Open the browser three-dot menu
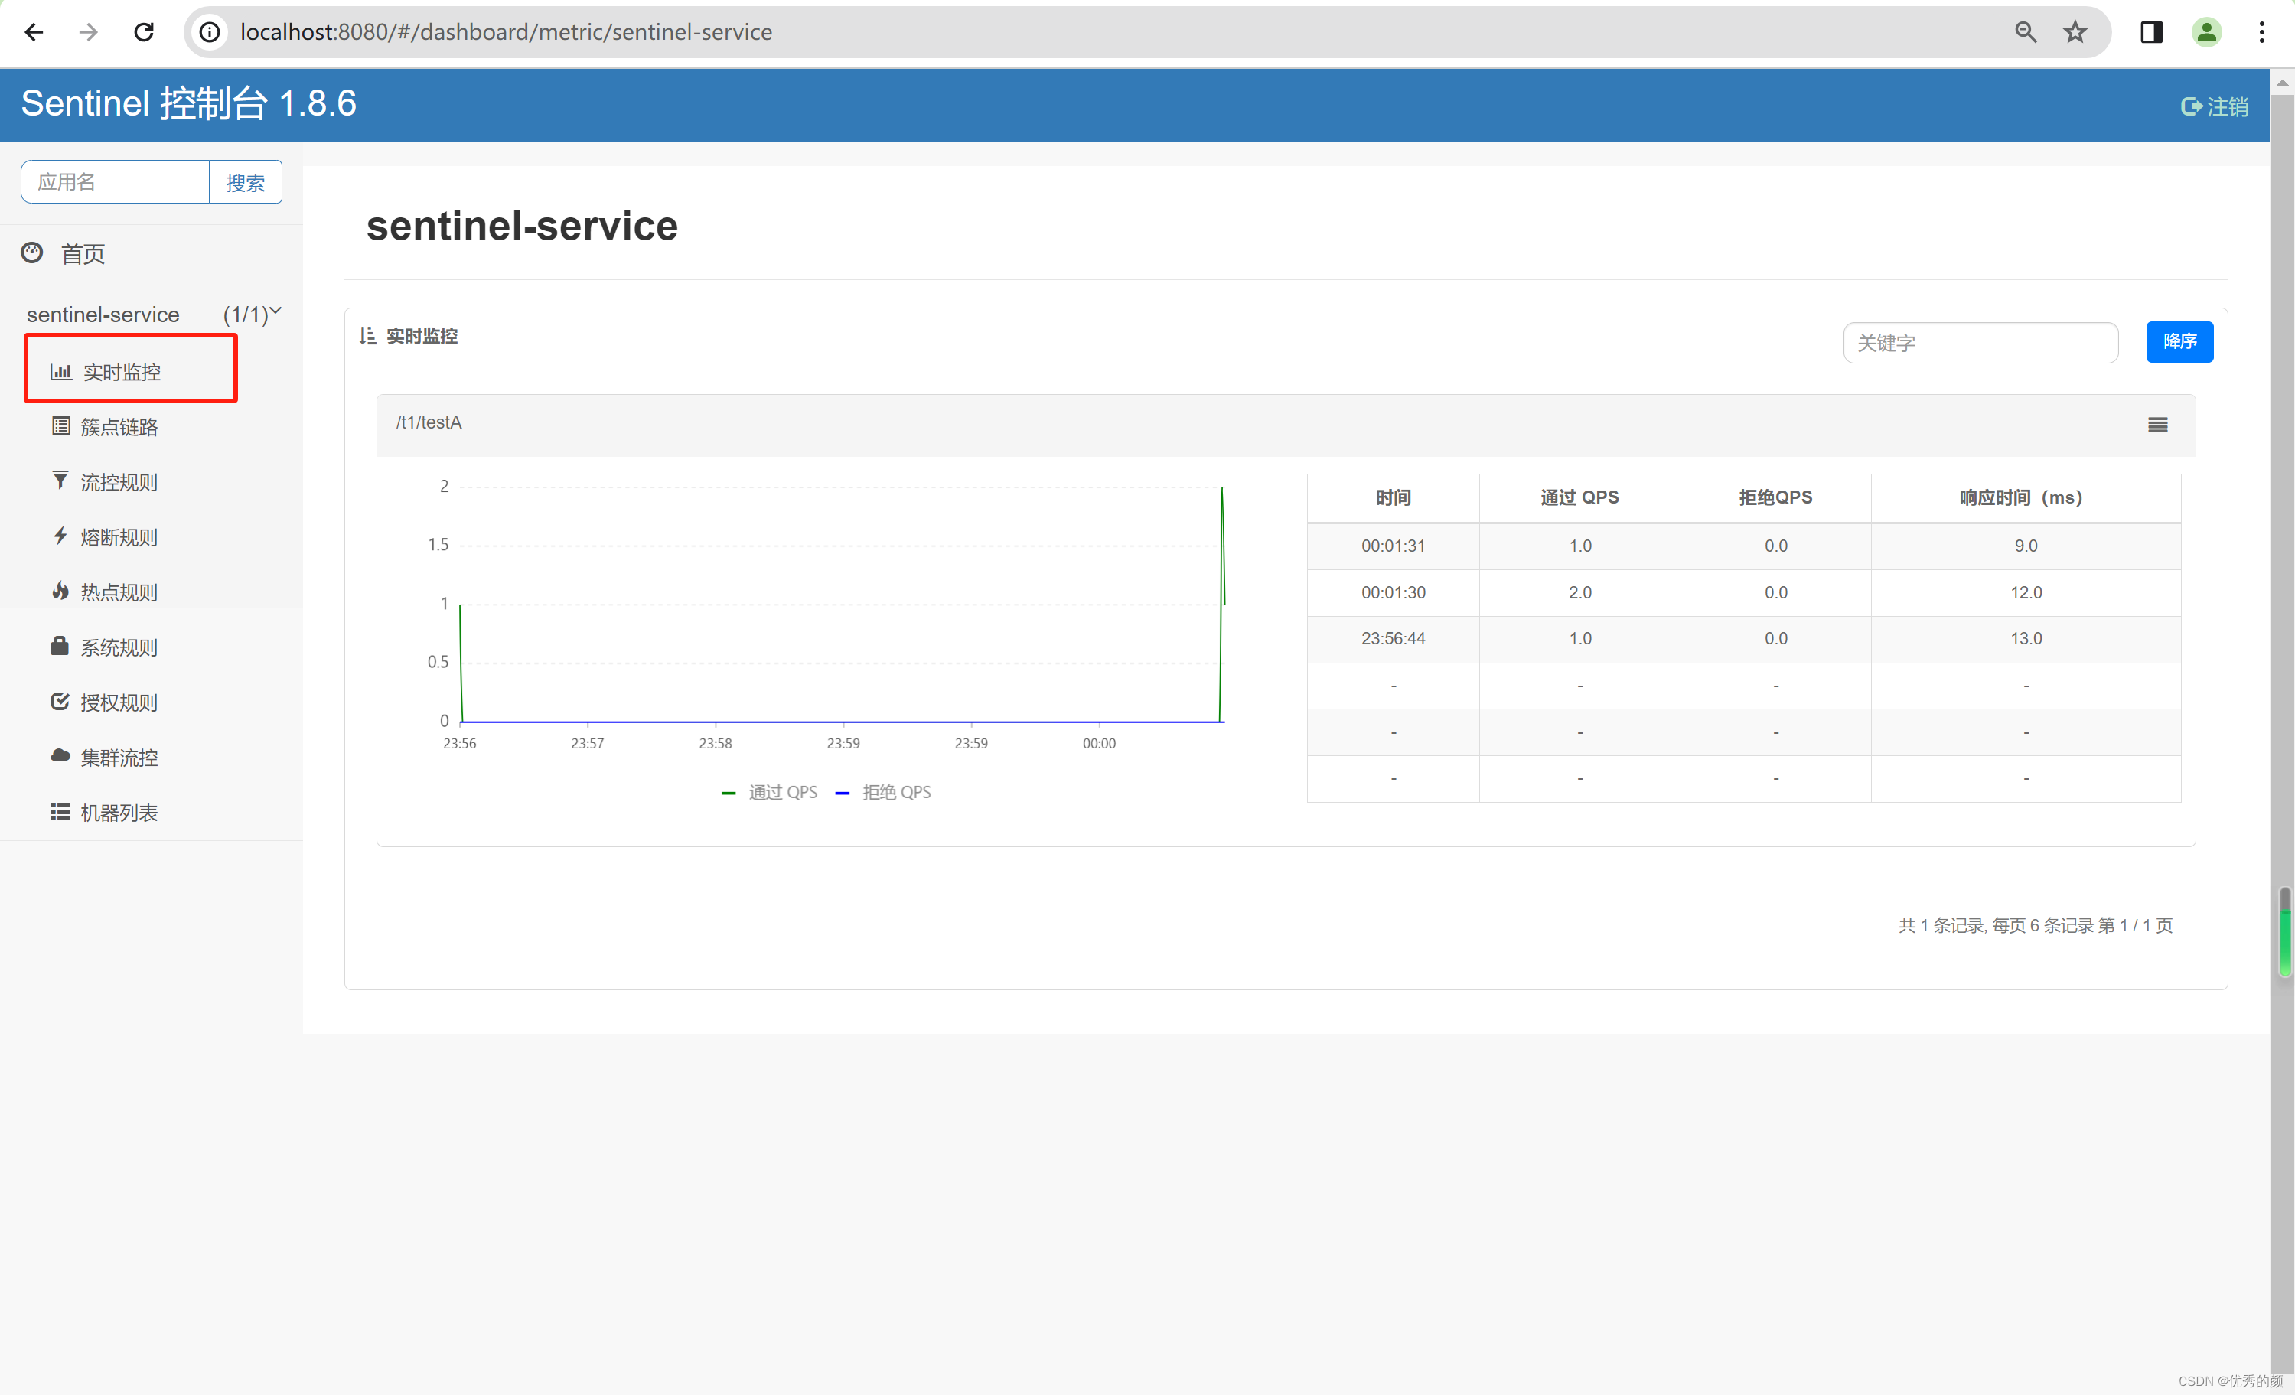Image resolution: width=2295 pixels, height=1395 pixels. (x=2261, y=33)
